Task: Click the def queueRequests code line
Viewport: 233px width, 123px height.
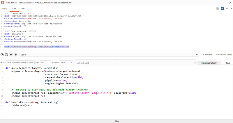Action: tap(32, 68)
